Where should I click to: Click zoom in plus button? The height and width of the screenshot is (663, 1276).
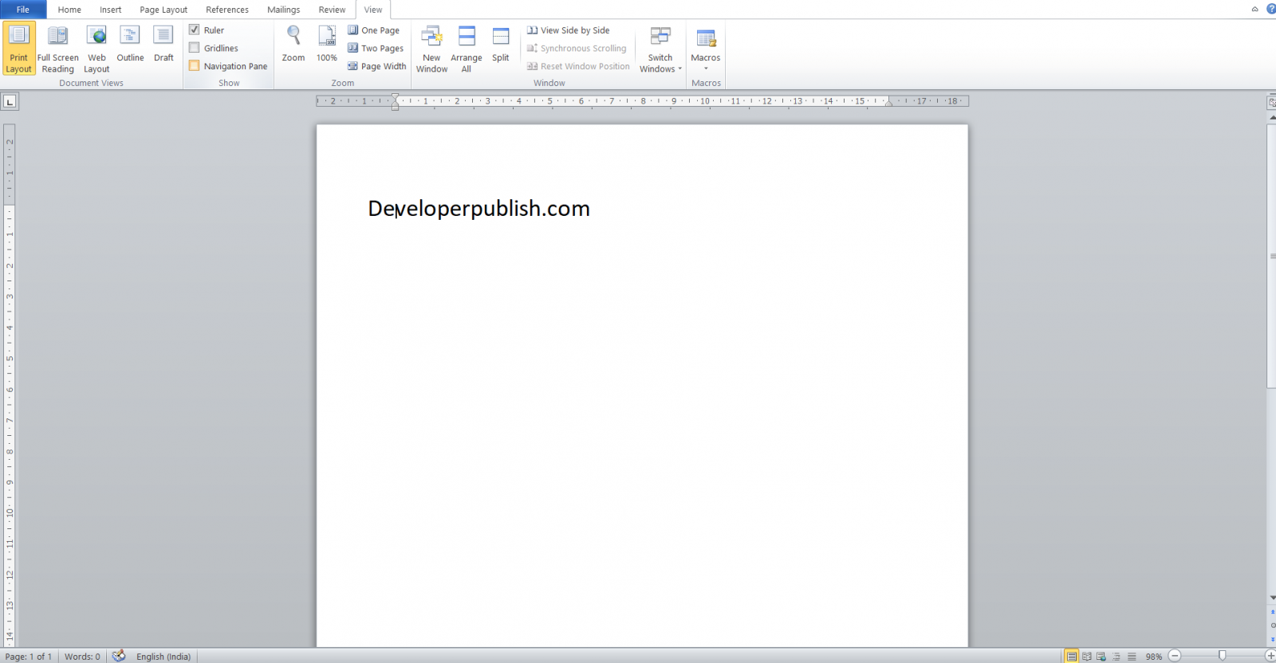[x=1270, y=656]
